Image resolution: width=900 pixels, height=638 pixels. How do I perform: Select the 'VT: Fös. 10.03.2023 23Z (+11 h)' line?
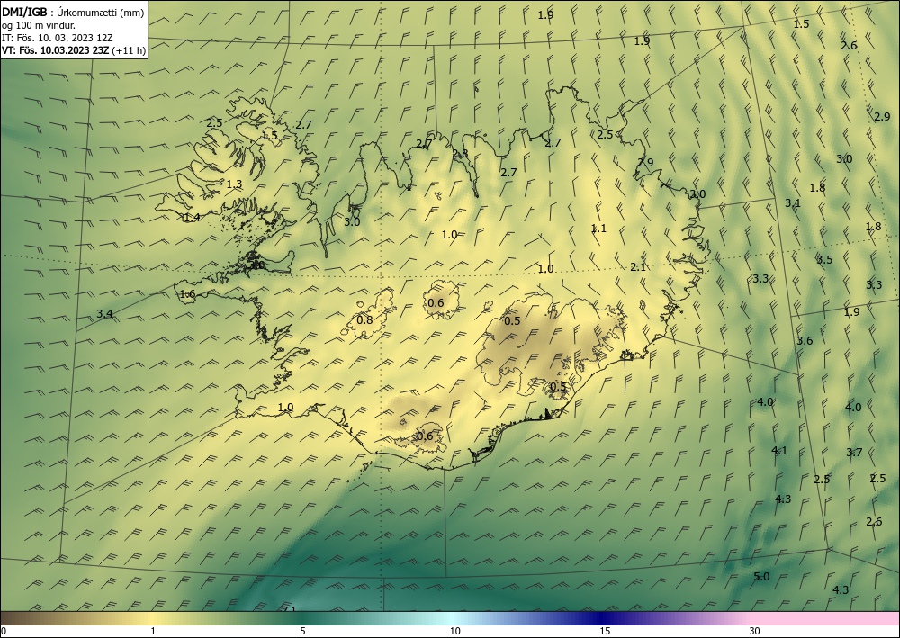tap(74, 50)
